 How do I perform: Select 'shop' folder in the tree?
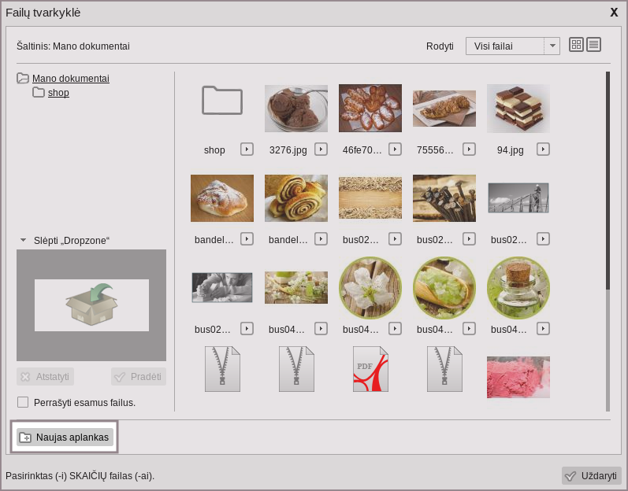[58, 93]
